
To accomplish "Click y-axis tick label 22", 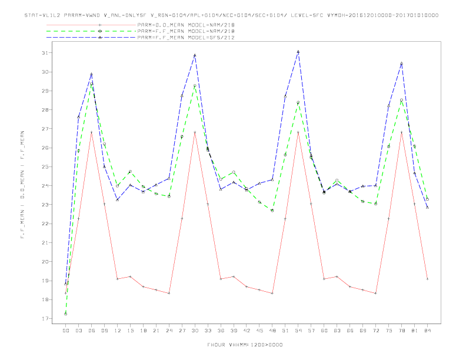I will [x=45, y=224].
